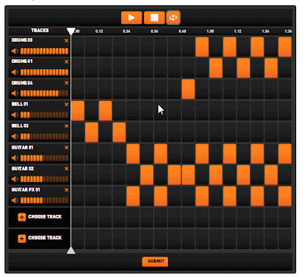The width and height of the screenshot is (303, 277).
Task: Remove the Guitar FX 01 track
Action: point(67,190)
